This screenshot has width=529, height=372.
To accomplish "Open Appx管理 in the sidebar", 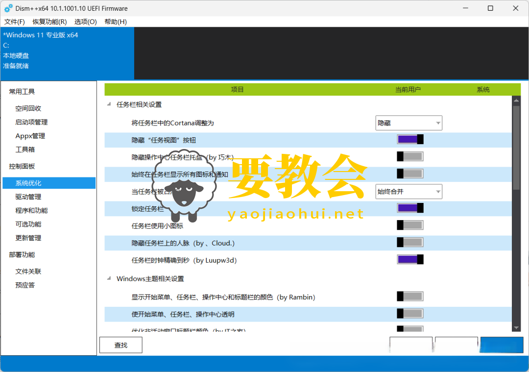I will point(30,136).
